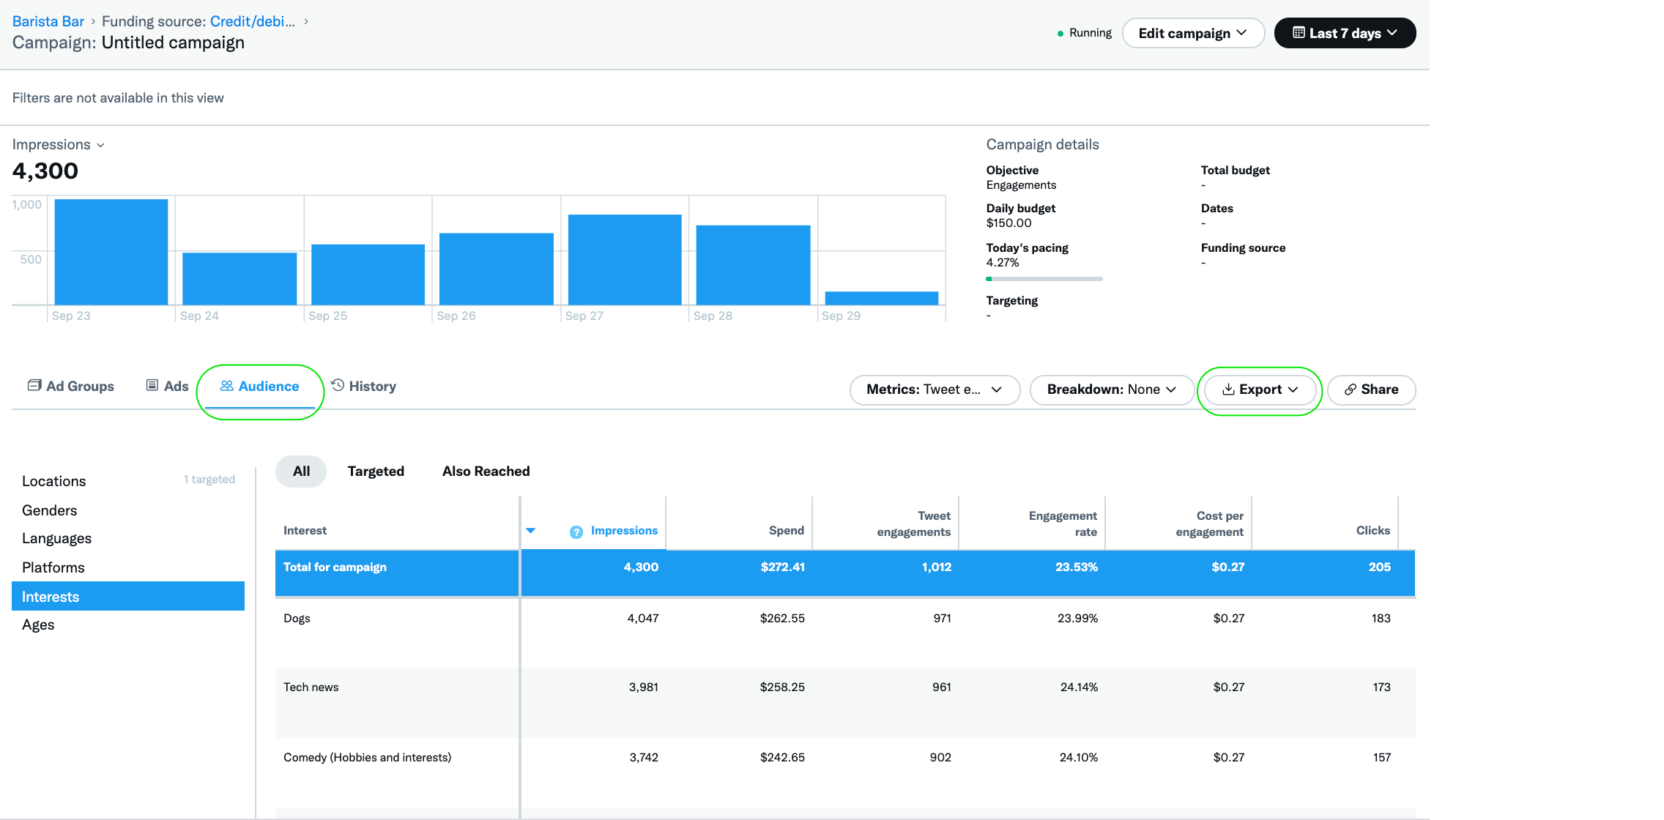Click the Credit/debi... funding source link
The width and height of the screenshot is (1664, 820).
pos(253,21)
